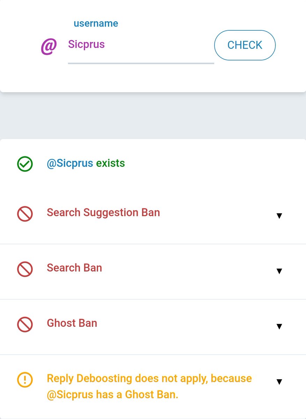This screenshot has width=306, height=419.
Task: Click the username field label
Action: pyautogui.click(x=96, y=23)
